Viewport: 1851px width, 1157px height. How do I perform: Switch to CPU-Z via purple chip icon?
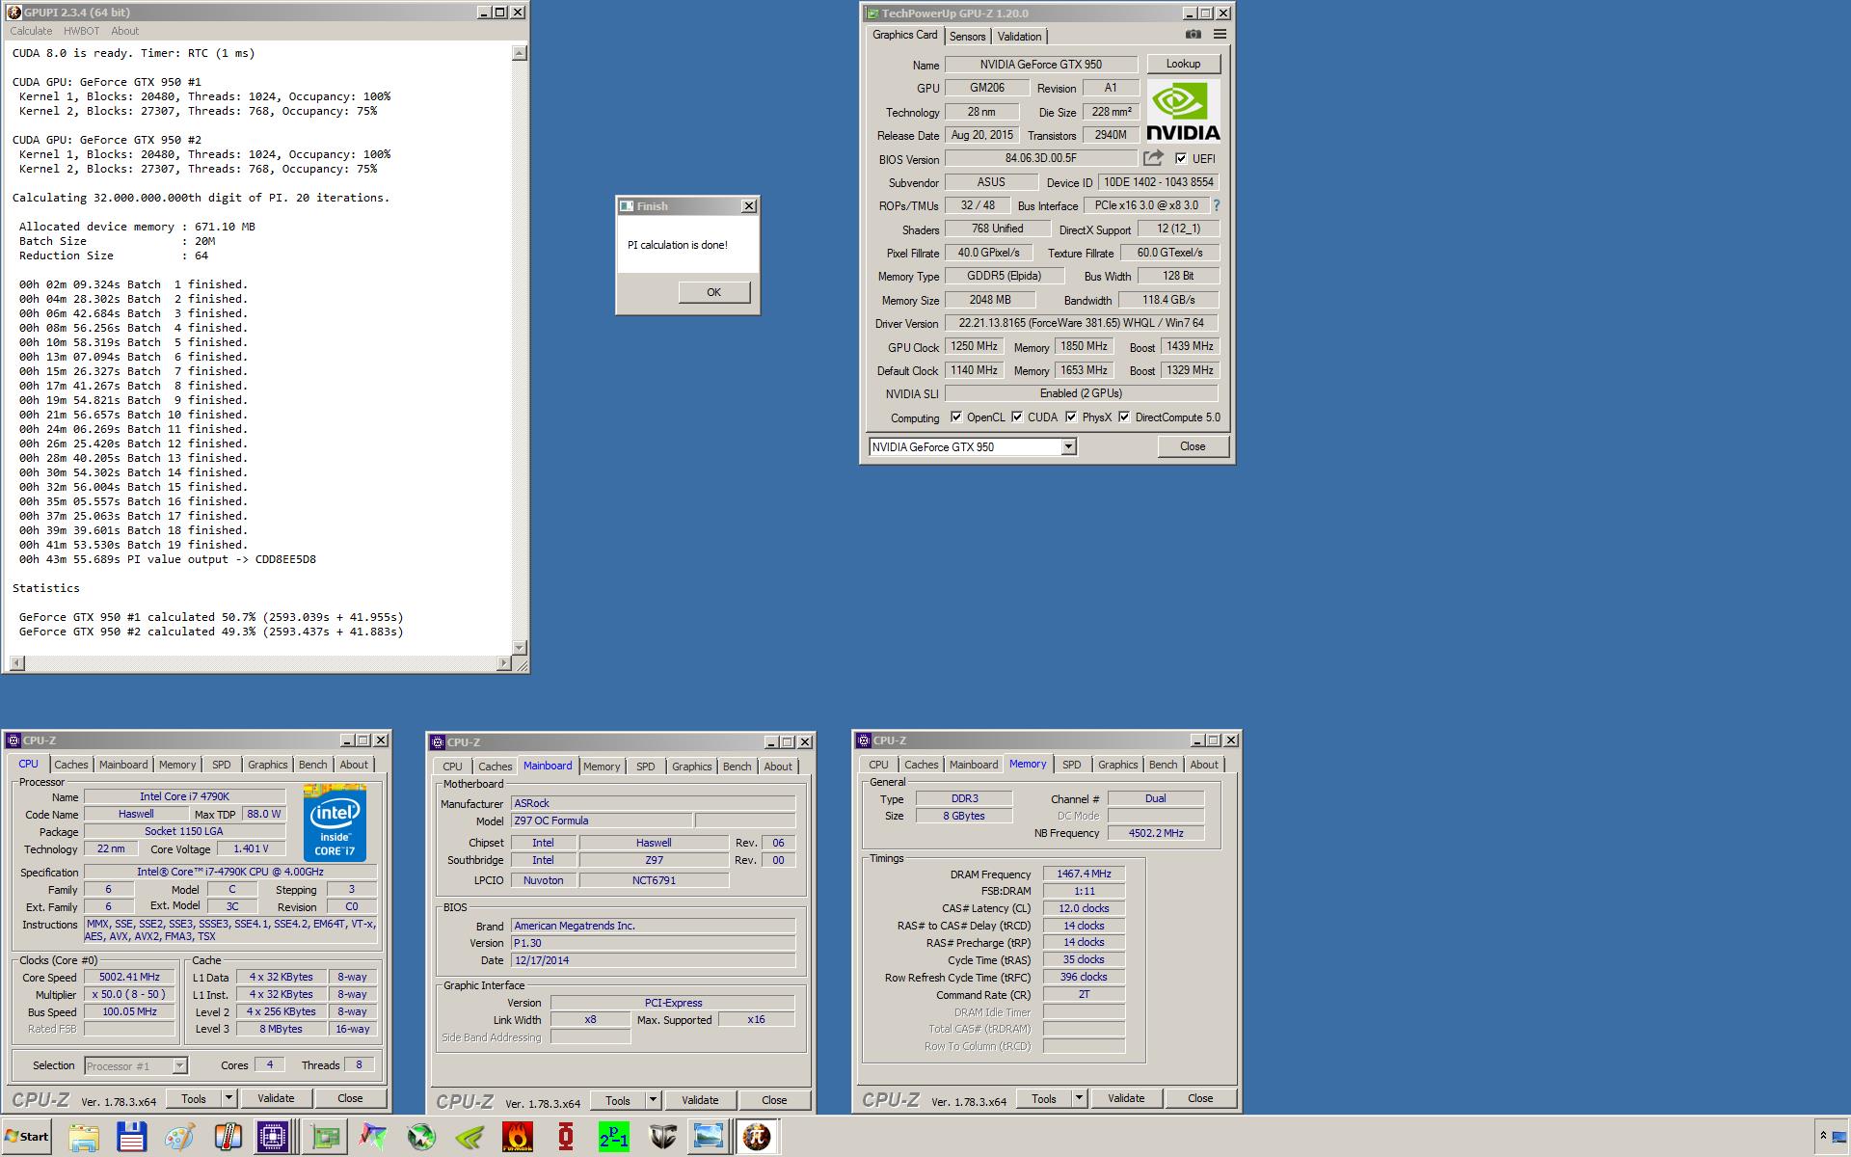click(274, 1138)
